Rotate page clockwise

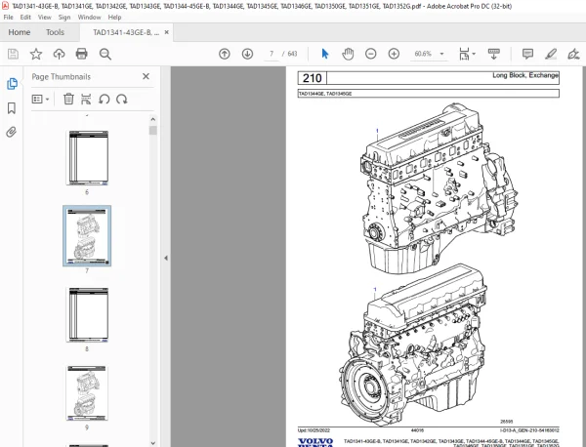(121, 100)
